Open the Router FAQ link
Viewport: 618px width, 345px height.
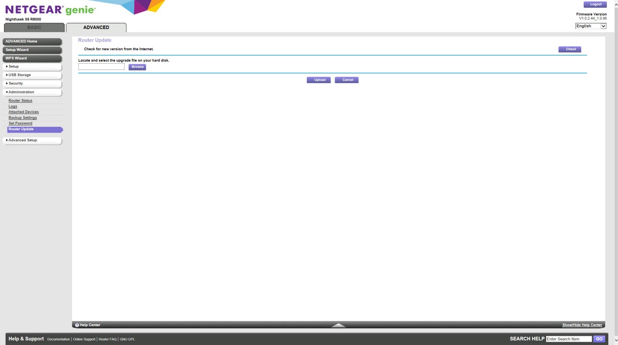tap(107, 339)
